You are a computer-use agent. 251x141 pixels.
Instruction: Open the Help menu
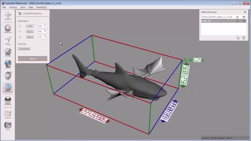coord(31,7)
